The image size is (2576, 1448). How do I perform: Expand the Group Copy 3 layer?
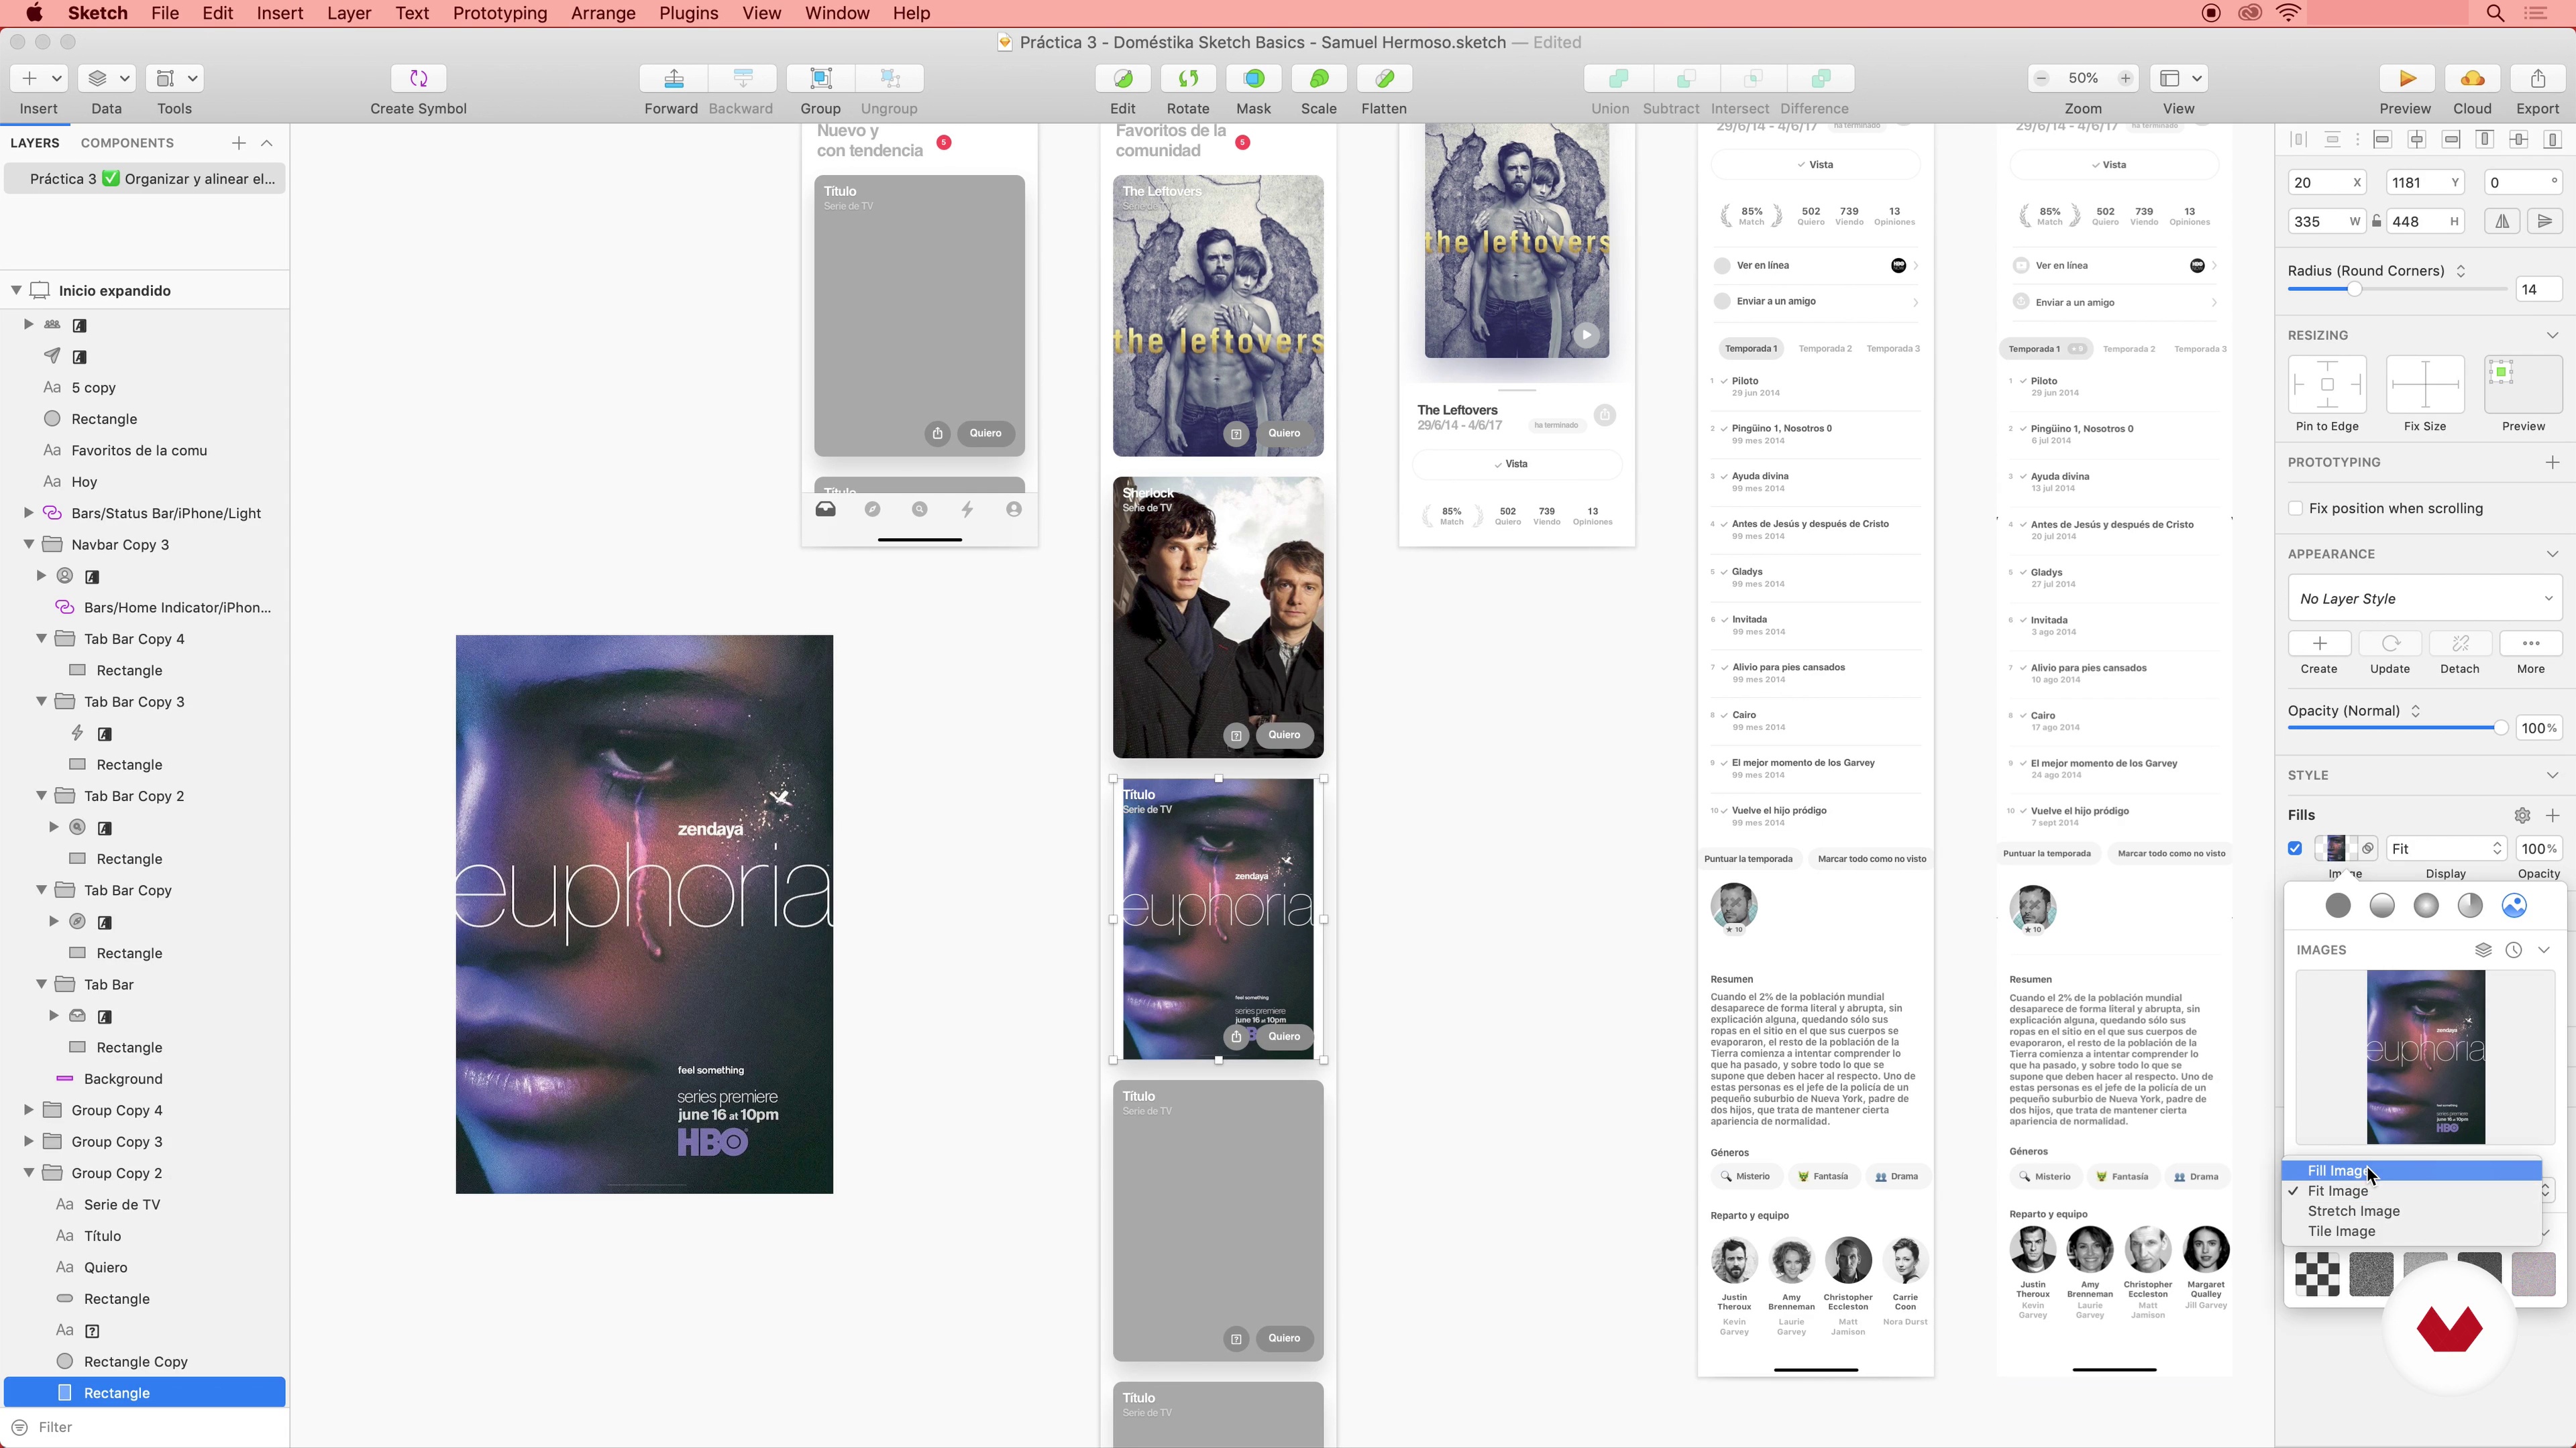pos(28,1141)
